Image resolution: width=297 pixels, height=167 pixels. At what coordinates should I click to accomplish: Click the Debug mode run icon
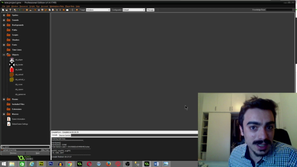click(23, 10)
